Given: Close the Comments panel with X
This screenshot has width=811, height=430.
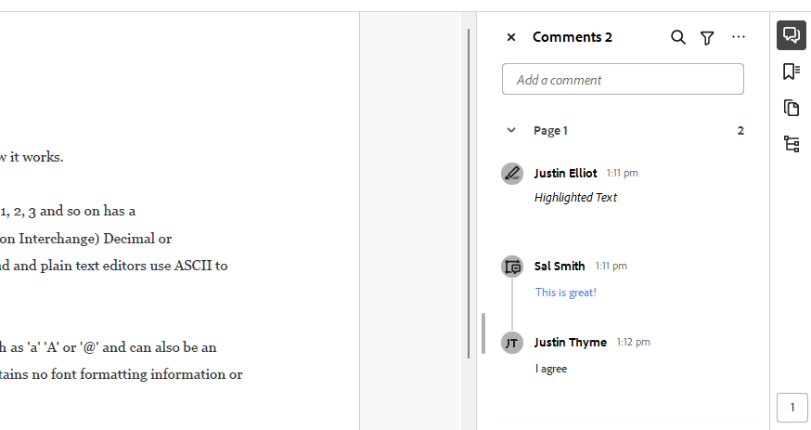Looking at the screenshot, I should coord(511,37).
